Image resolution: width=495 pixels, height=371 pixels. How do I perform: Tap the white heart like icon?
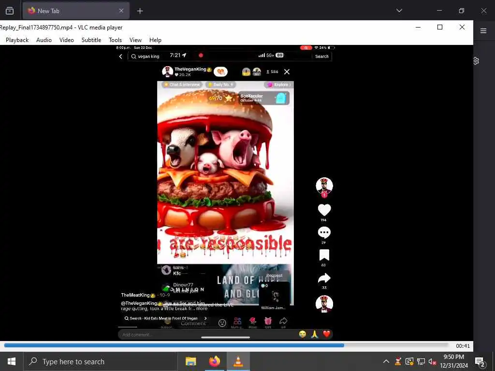click(x=324, y=210)
